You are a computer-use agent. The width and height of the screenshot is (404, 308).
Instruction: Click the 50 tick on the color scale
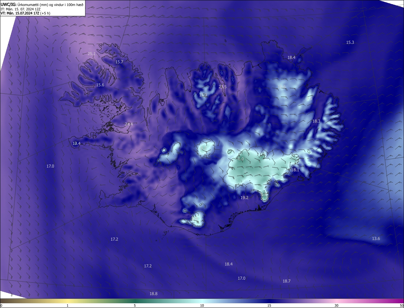tap(401, 305)
